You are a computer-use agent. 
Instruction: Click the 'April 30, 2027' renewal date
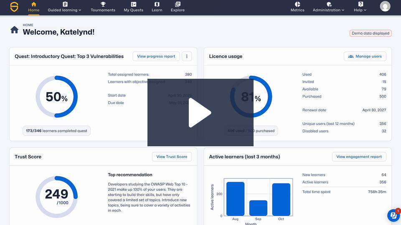[x=374, y=110]
